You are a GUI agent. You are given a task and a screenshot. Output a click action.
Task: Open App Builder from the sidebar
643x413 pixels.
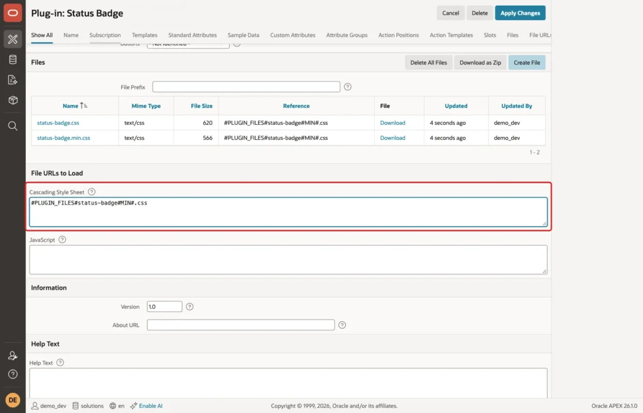(13, 39)
